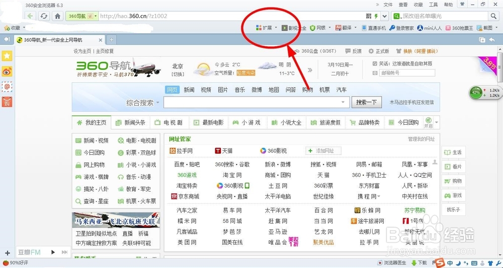This screenshot has width=503, height=268.
Task: Open mini人人 toolbar shortcut
Action: [x=430, y=28]
